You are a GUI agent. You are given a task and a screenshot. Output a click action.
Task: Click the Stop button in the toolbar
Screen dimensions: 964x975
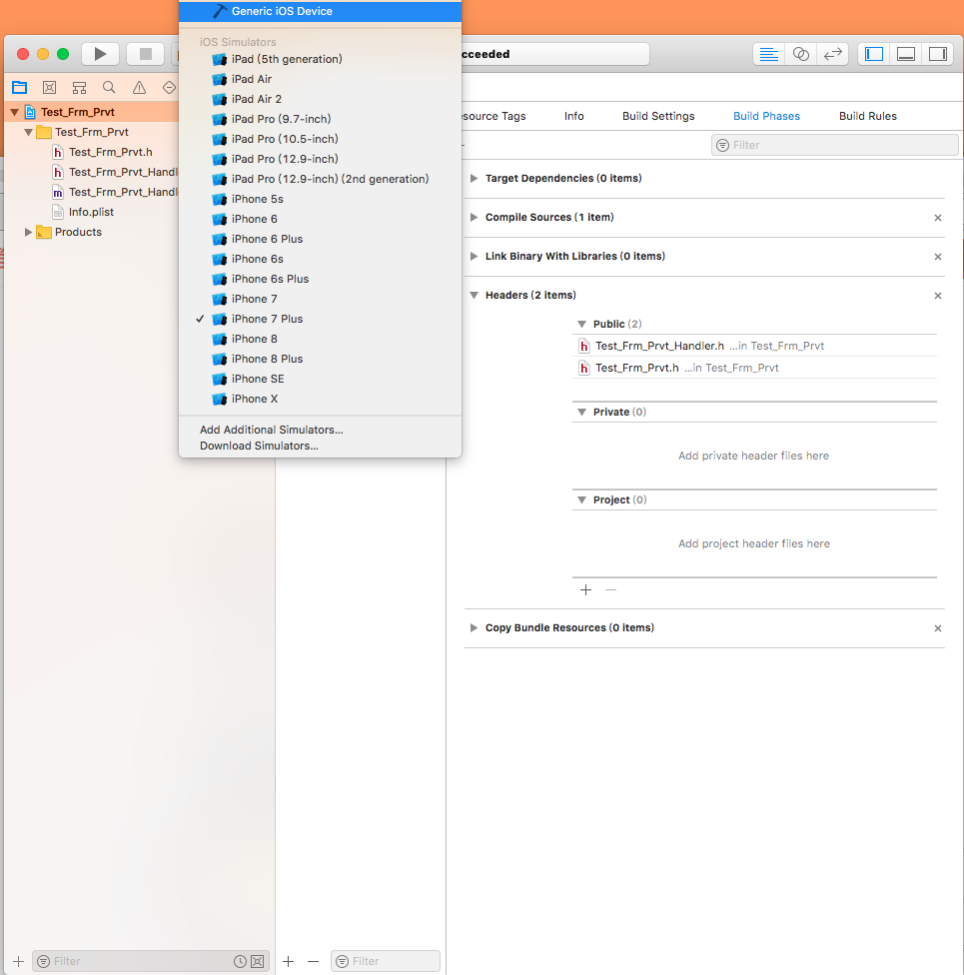146,54
